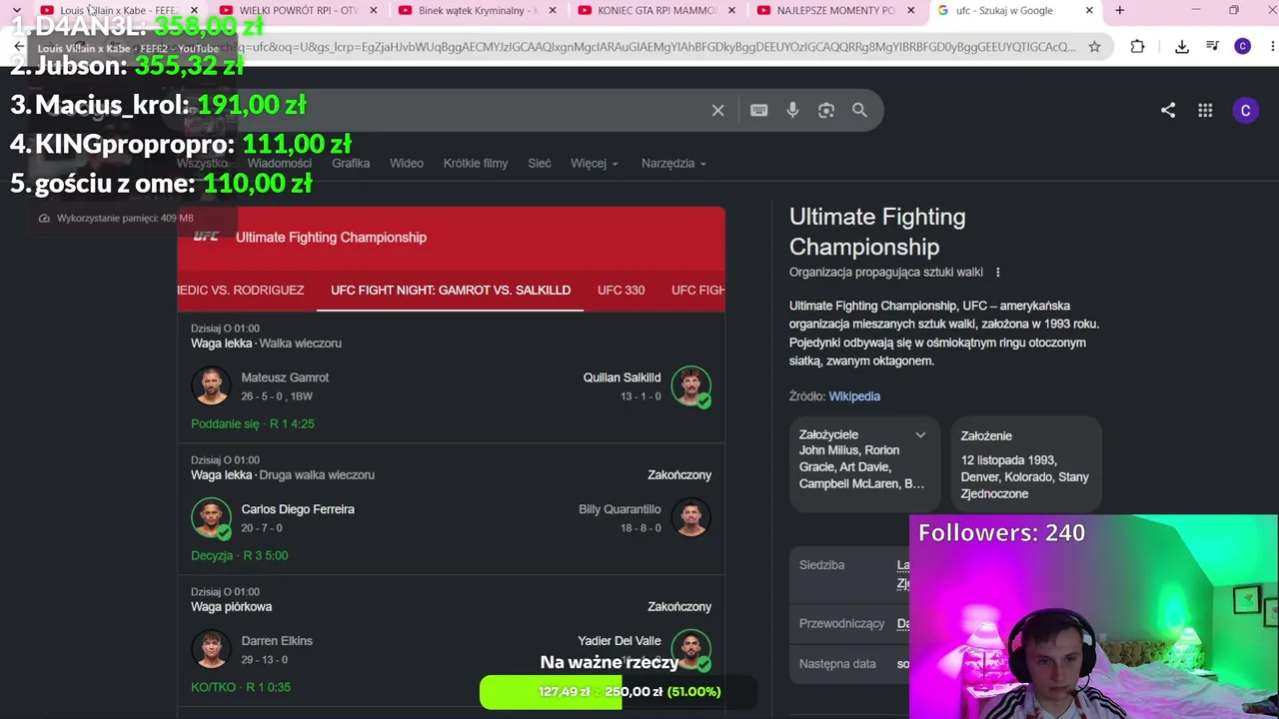Bookmark this page with the star
The height and width of the screenshot is (719, 1279).
click(1095, 46)
